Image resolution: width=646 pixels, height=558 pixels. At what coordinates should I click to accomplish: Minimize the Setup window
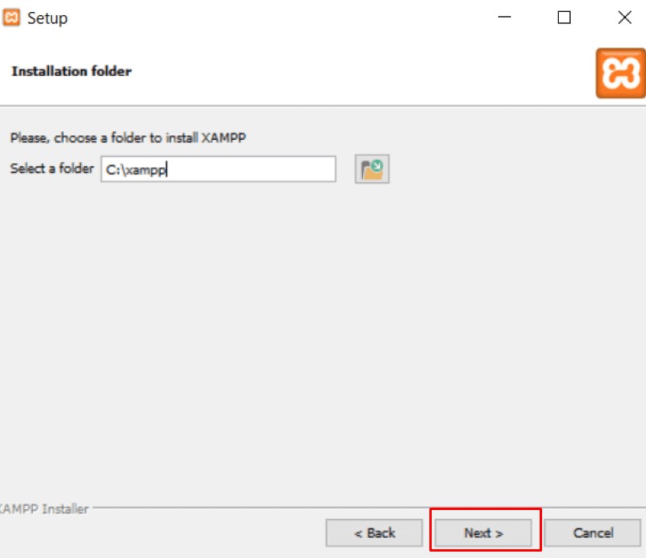tap(504, 18)
